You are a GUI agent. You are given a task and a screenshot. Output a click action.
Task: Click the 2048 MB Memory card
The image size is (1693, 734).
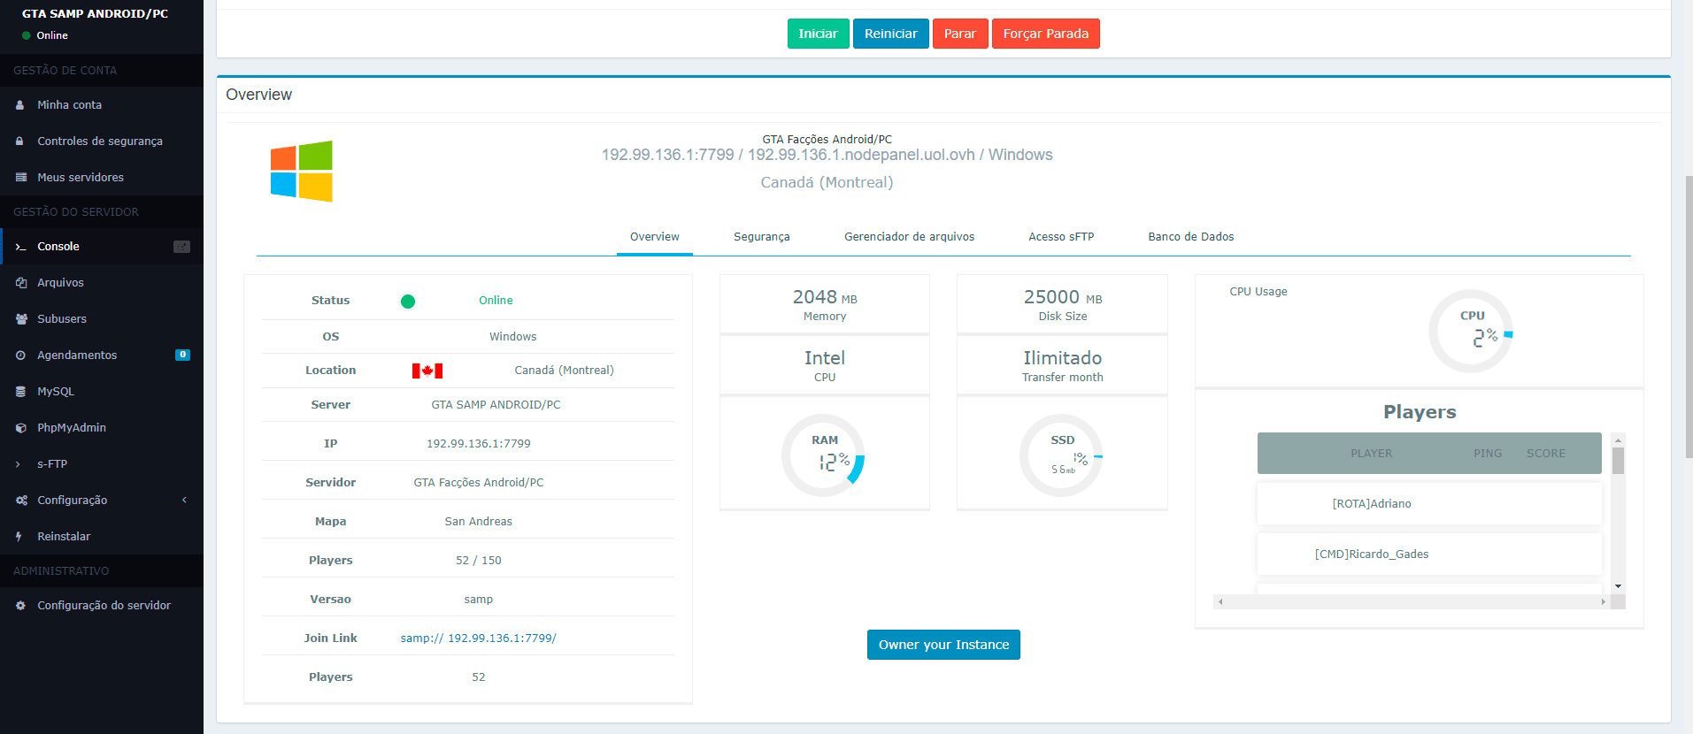click(825, 305)
